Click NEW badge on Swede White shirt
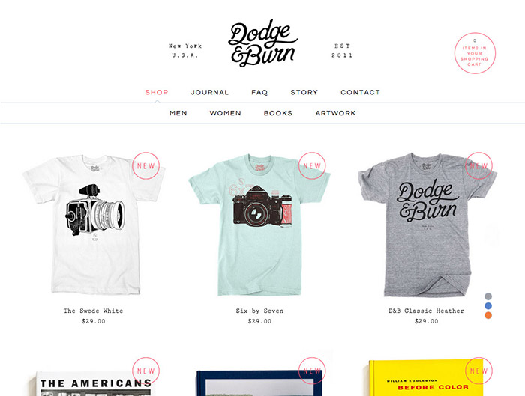The width and height of the screenshot is (525, 396). tap(145, 165)
